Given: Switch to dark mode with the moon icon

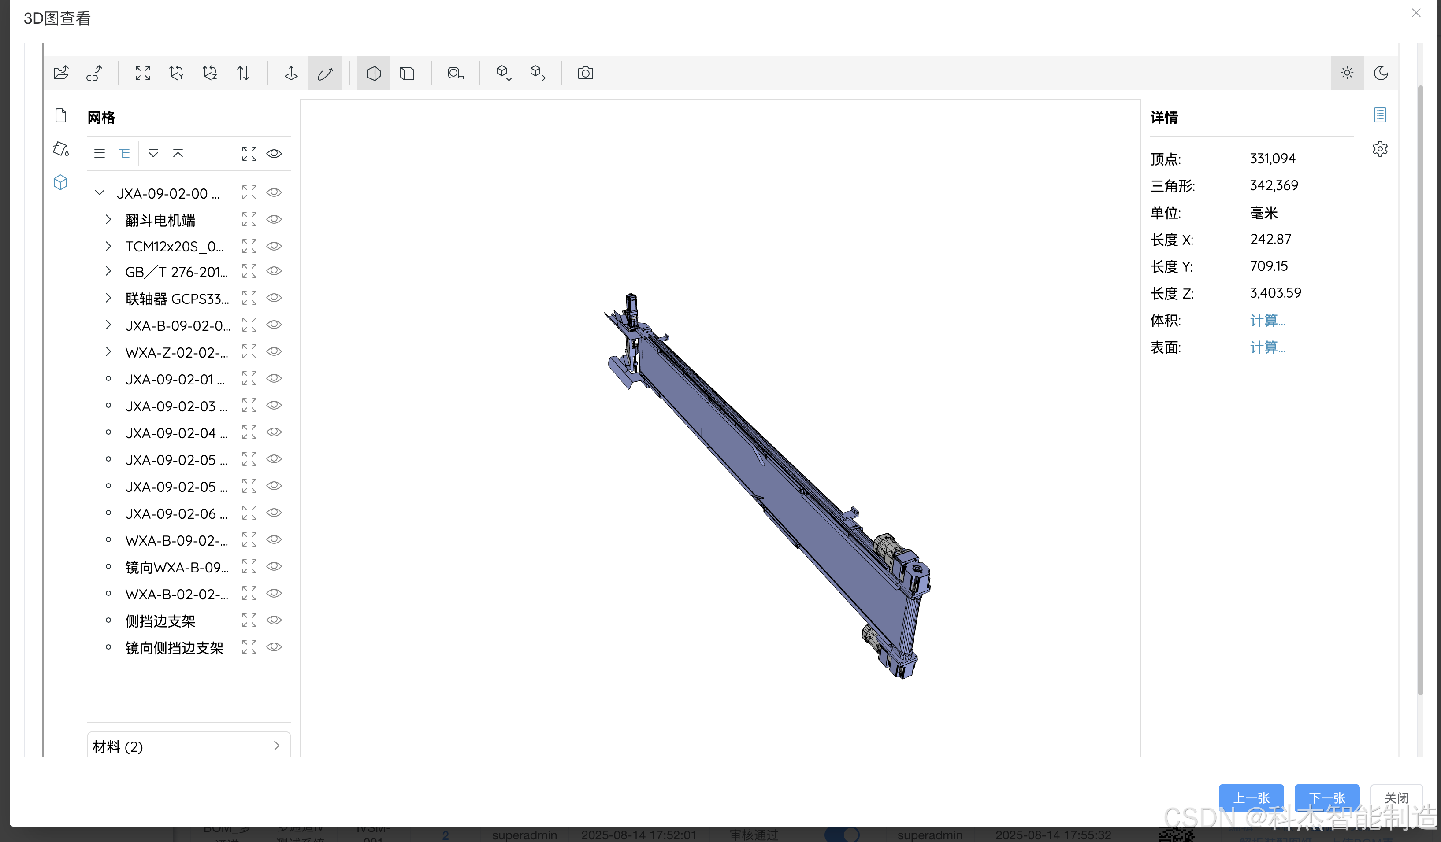Looking at the screenshot, I should point(1382,73).
